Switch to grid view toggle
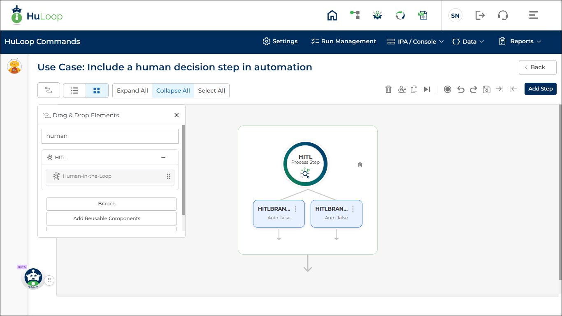Viewport: 562px width, 316px height. tap(97, 91)
